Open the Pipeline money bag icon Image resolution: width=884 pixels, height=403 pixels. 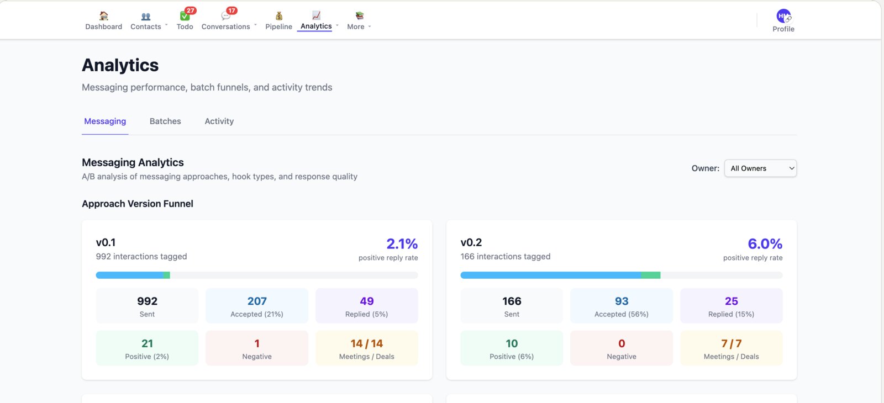(279, 16)
